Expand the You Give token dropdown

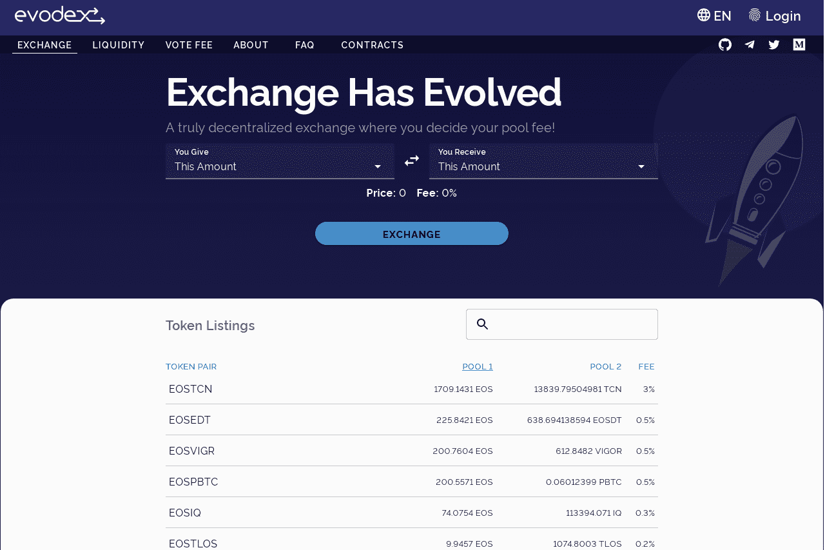click(x=280, y=161)
